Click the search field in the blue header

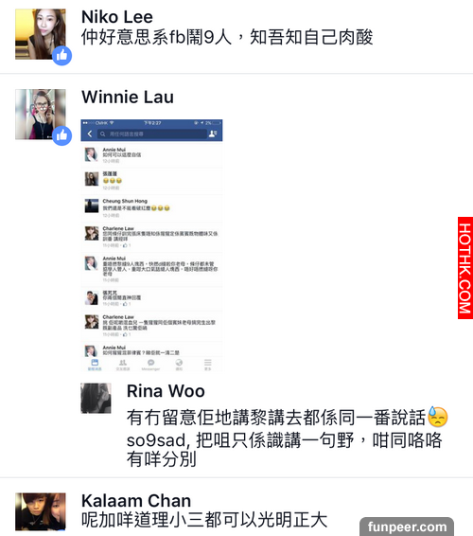pyautogui.click(x=152, y=134)
